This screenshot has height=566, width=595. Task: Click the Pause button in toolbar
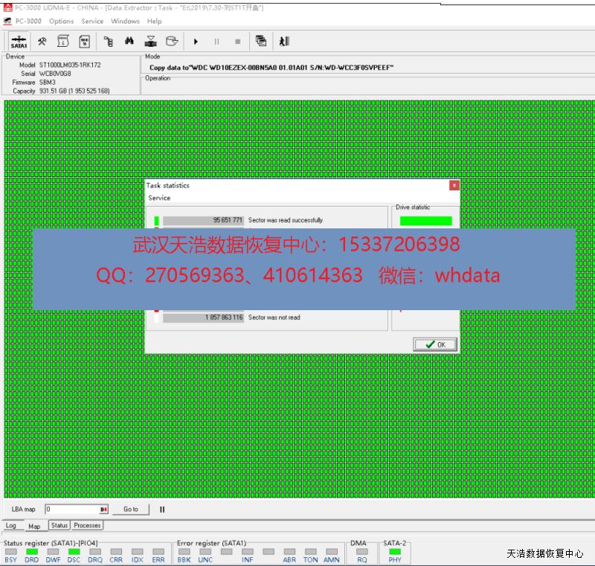[217, 42]
